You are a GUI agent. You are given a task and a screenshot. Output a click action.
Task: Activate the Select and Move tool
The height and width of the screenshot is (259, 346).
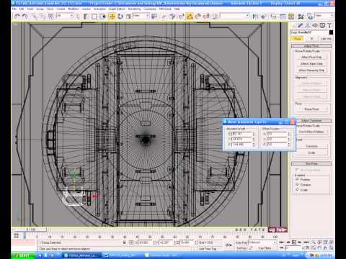(x=112, y=17)
